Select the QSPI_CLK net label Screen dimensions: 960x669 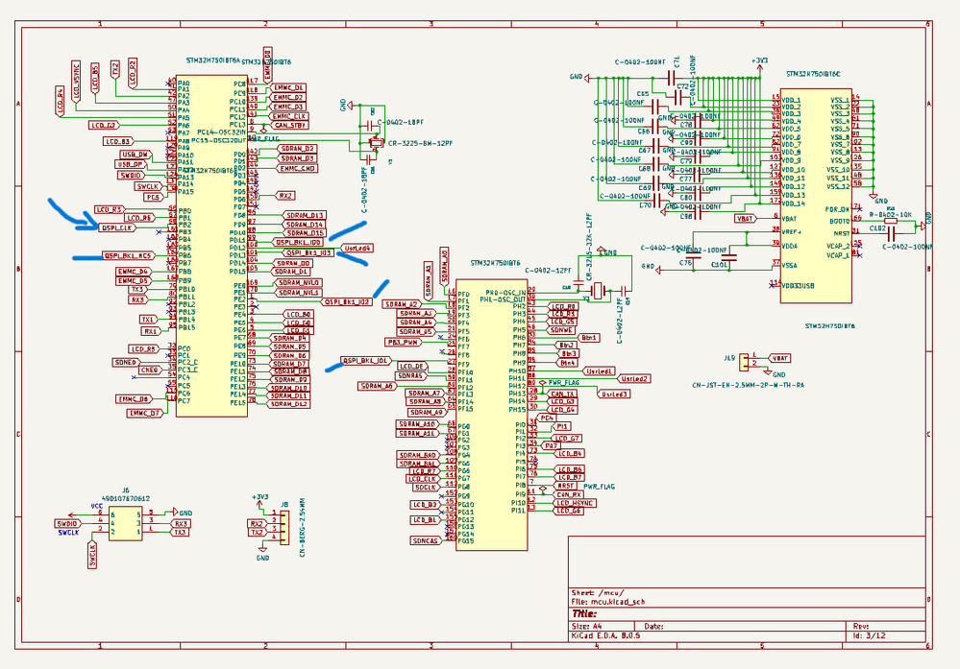117,227
